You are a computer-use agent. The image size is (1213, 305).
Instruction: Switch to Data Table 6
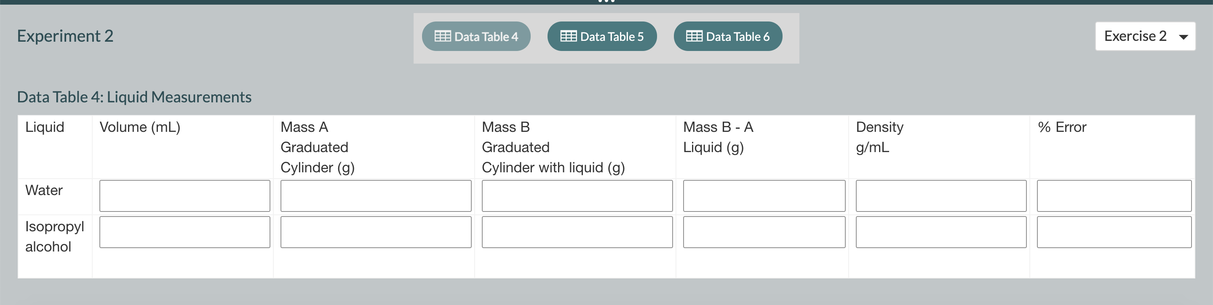click(x=727, y=36)
